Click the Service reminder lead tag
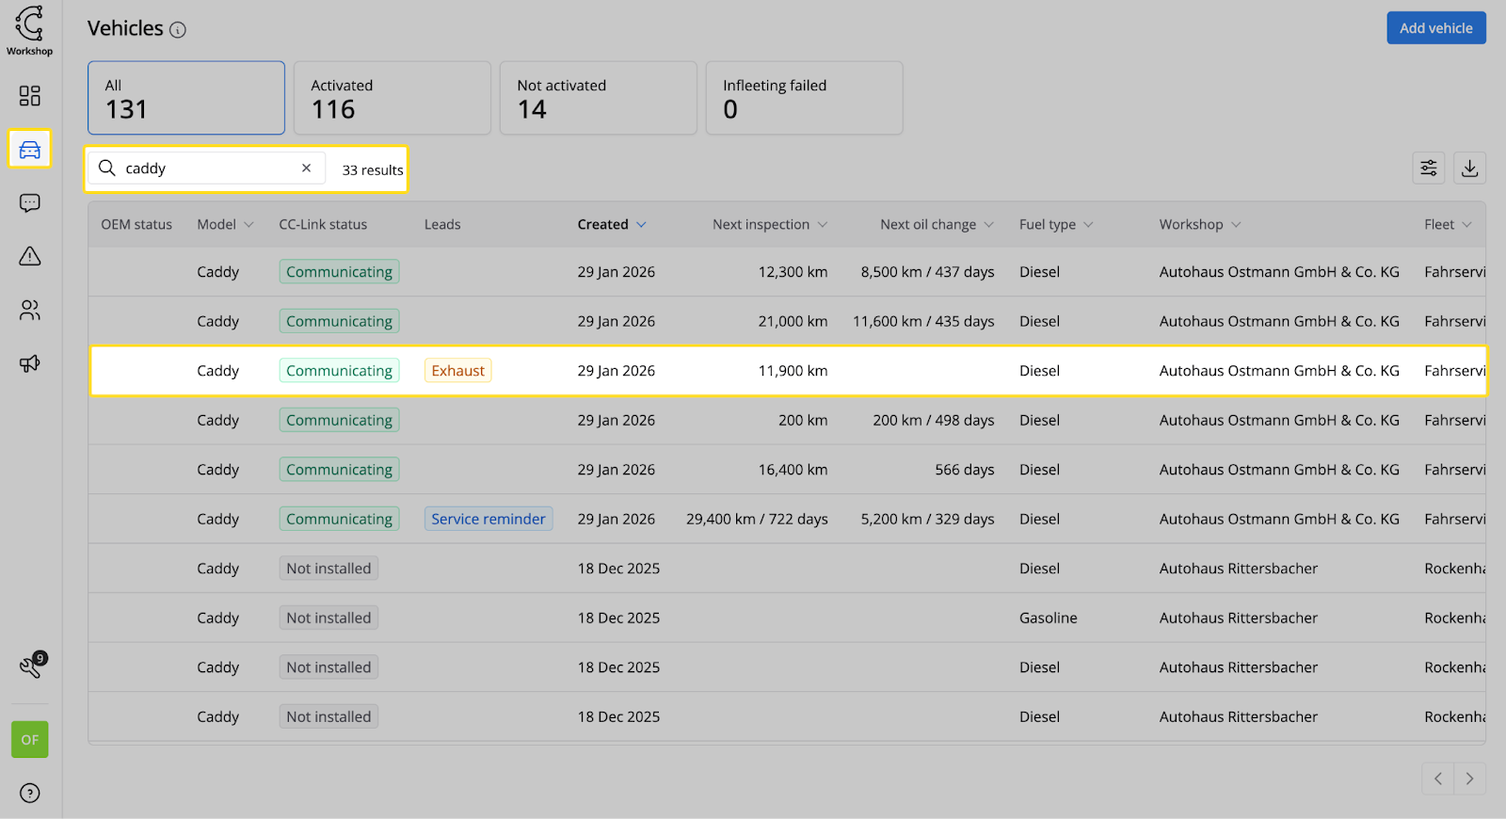This screenshot has width=1506, height=819. [x=488, y=520]
